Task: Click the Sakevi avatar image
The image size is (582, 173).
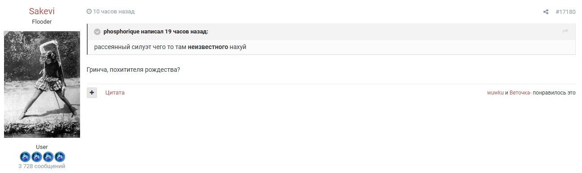Action: click(42, 84)
